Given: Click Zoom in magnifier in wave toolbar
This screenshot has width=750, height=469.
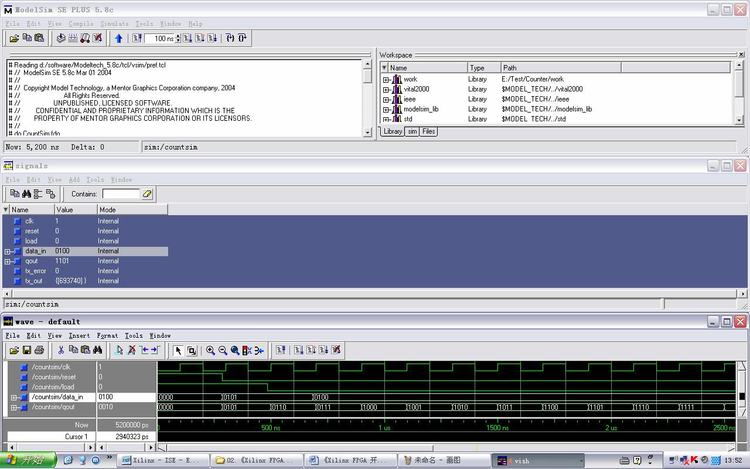Looking at the screenshot, I should pos(210,350).
